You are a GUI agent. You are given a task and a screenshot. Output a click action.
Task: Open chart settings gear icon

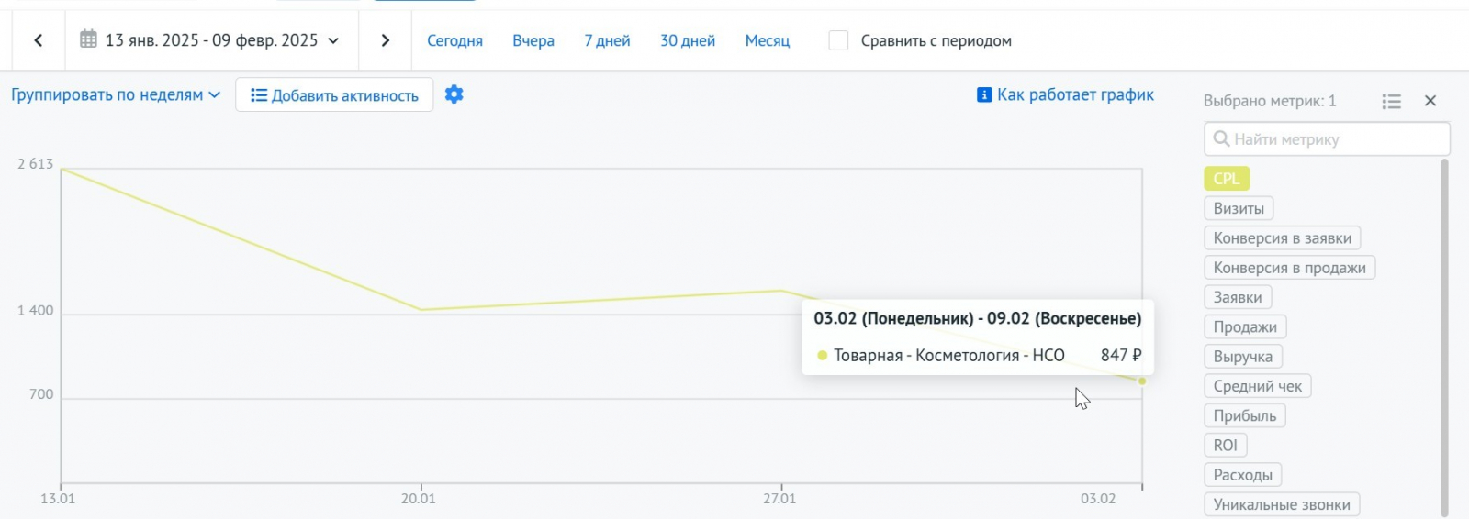[454, 94]
